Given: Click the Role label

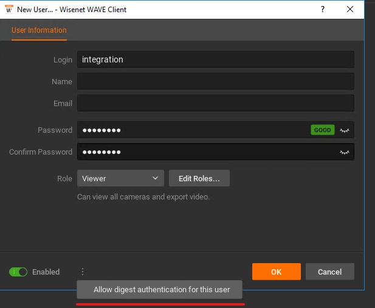Looking at the screenshot, I should (x=64, y=178).
